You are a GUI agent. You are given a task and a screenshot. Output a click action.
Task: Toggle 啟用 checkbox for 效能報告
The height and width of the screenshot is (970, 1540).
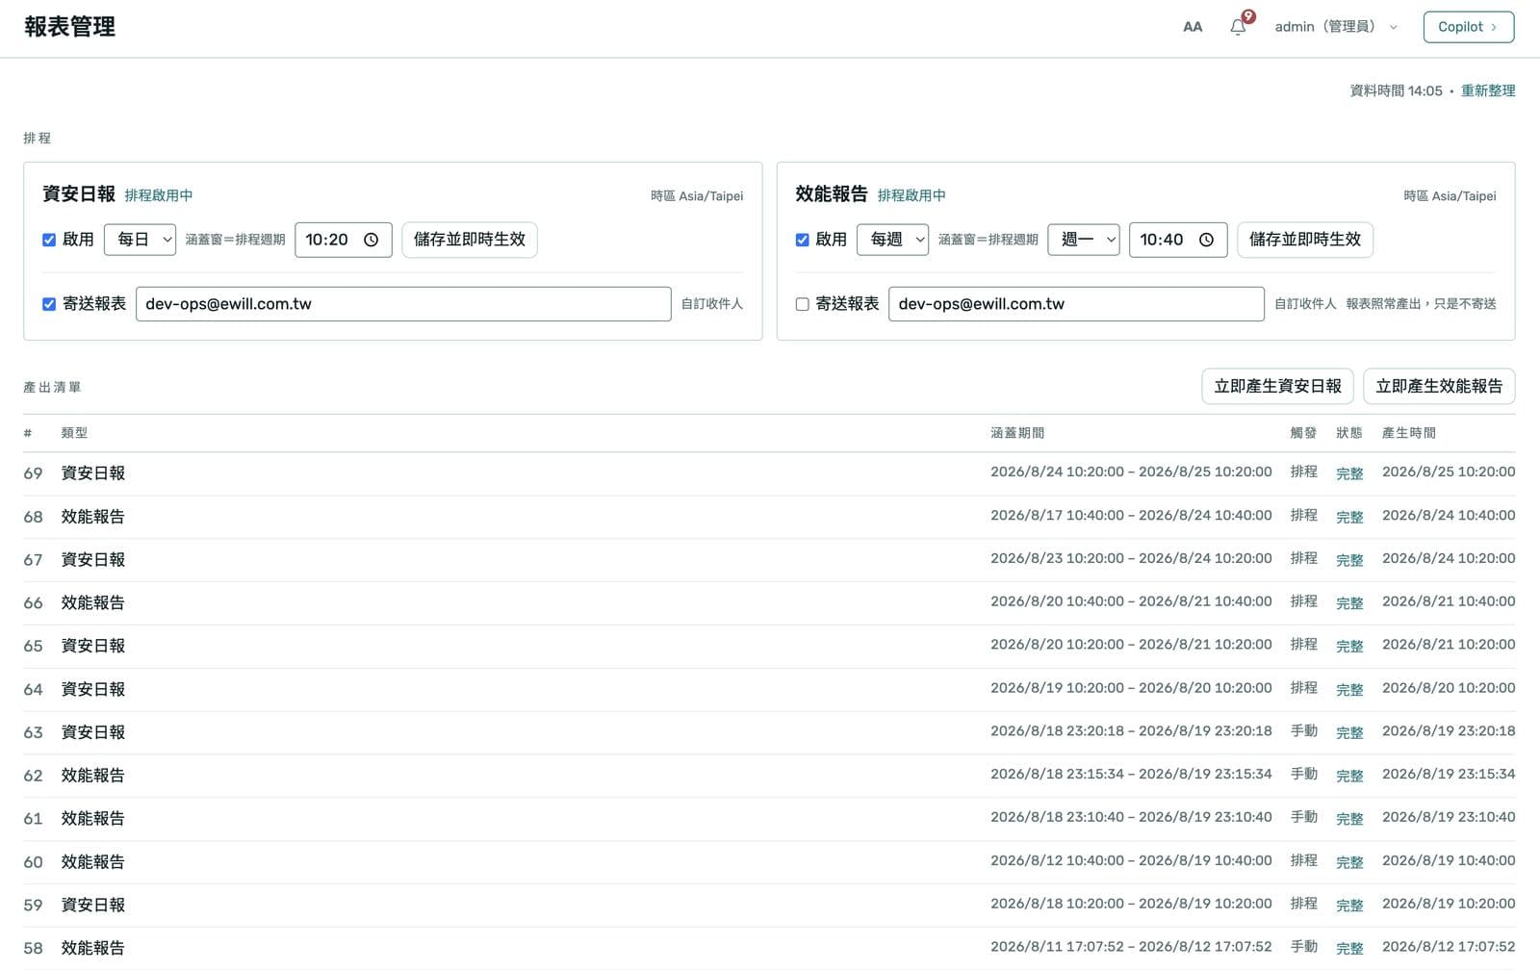click(802, 240)
